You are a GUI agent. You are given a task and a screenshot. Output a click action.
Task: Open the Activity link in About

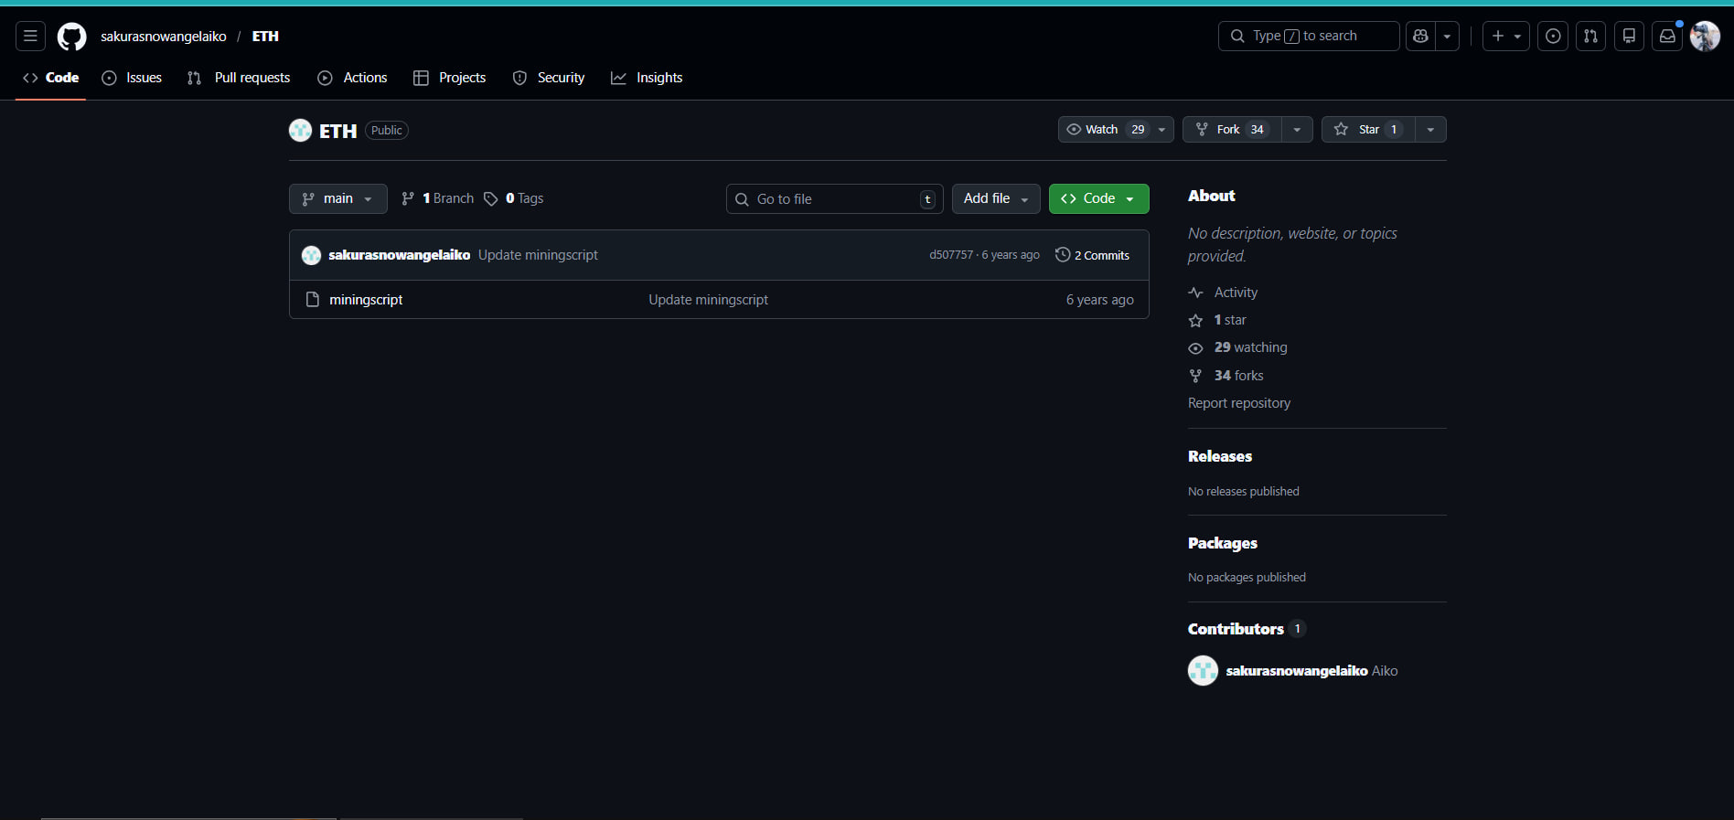(x=1236, y=293)
